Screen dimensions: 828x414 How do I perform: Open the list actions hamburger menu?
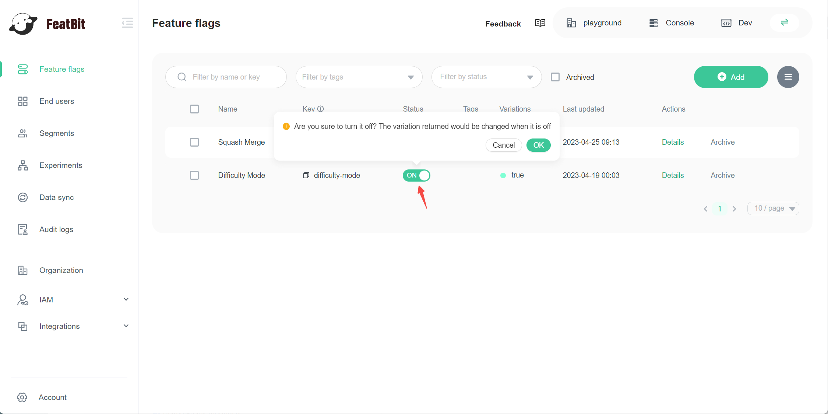click(788, 77)
